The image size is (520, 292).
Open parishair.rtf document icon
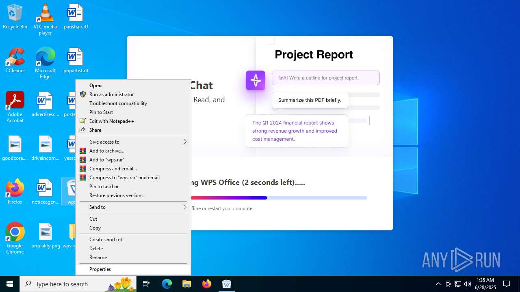[x=76, y=17]
